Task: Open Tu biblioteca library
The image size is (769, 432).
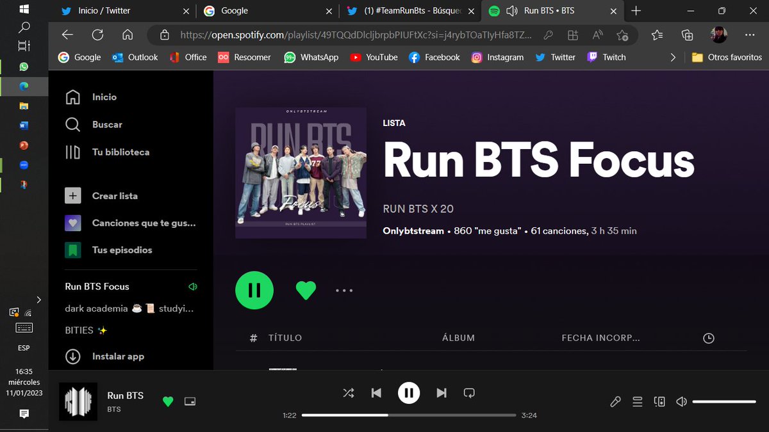Action: [x=107, y=152]
